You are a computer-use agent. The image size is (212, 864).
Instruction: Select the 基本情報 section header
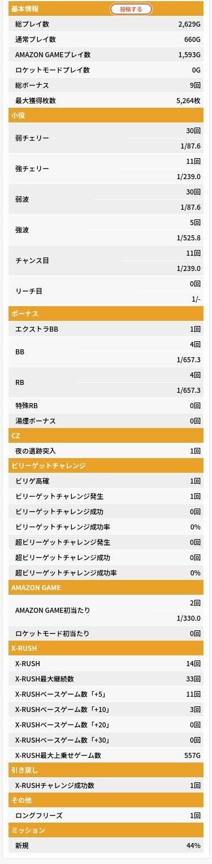coord(106,9)
